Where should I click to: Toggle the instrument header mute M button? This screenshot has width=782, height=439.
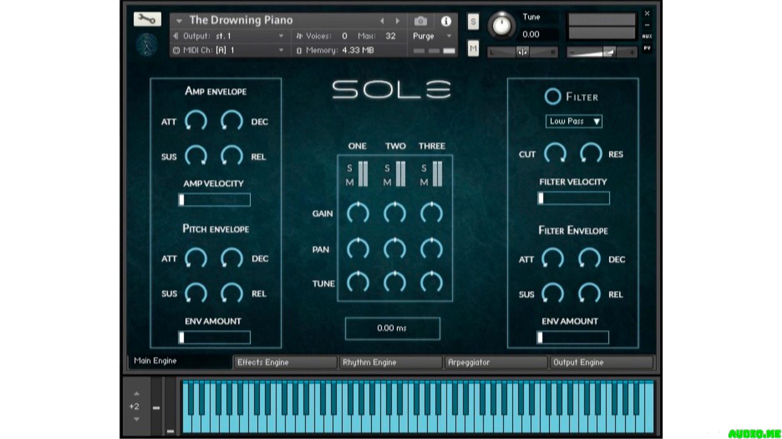[x=473, y=49]
